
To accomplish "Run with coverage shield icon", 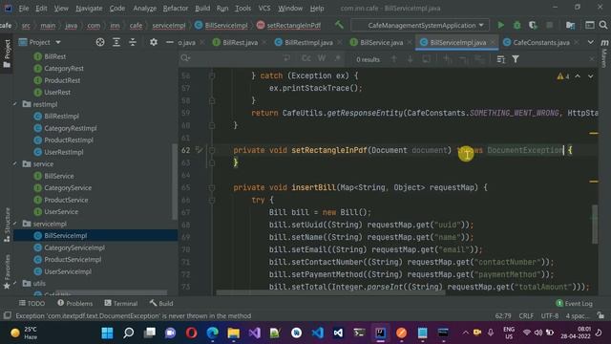I will coord(533,26).
